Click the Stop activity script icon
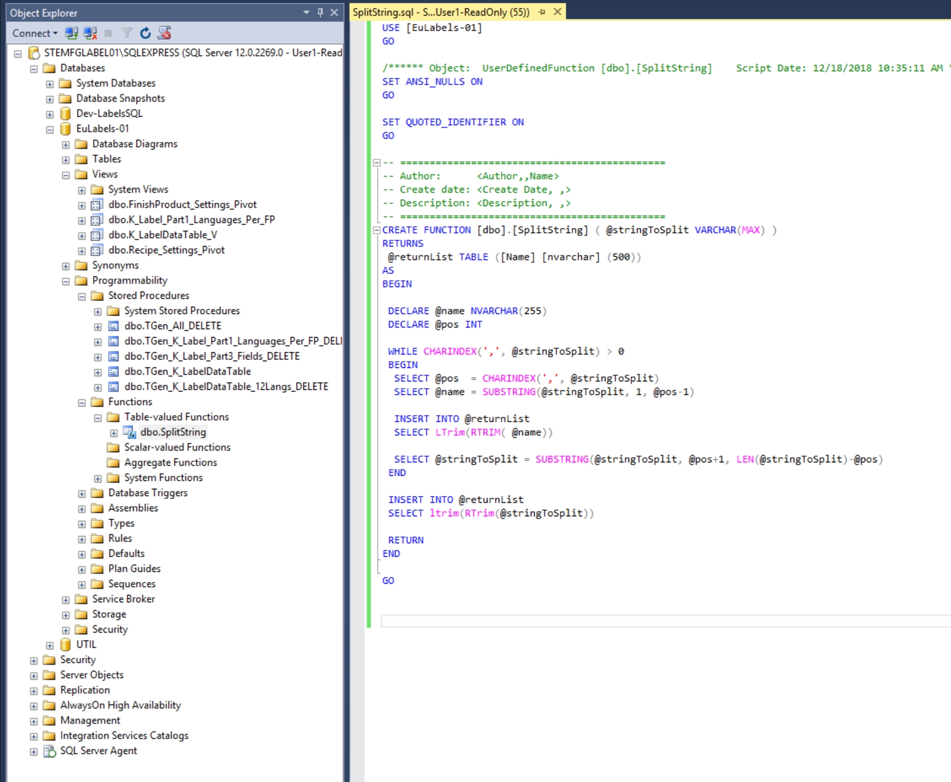Image resolution: width=951 pixels, height=782 pixels. click(x=164, y=33)
